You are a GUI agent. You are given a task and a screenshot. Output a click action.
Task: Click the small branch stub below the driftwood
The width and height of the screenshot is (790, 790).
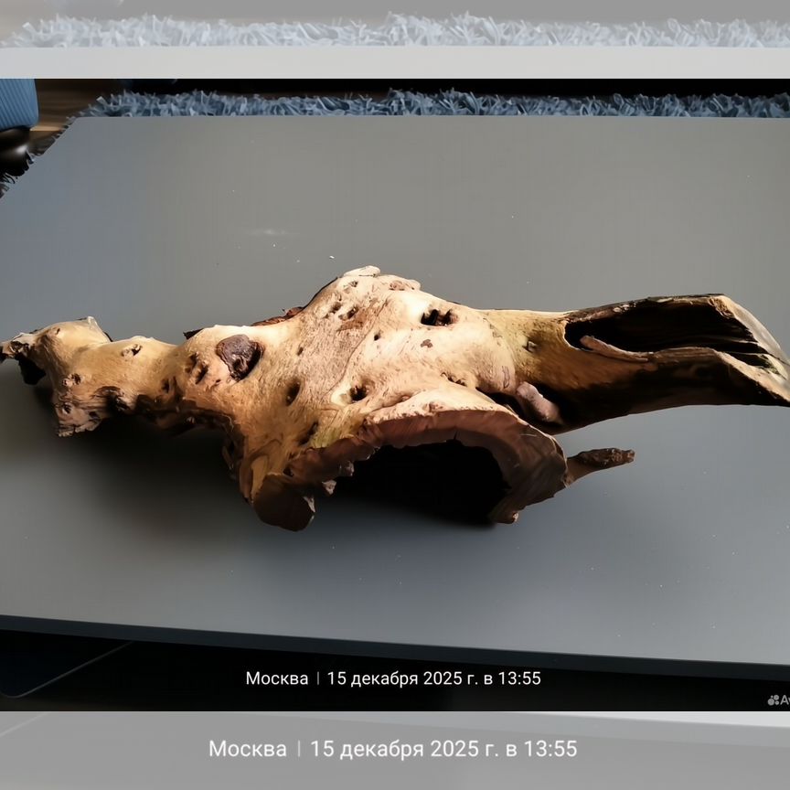click(602, 457)
